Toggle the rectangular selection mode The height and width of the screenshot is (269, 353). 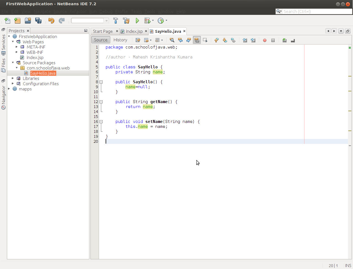click(x=205, y=40)
